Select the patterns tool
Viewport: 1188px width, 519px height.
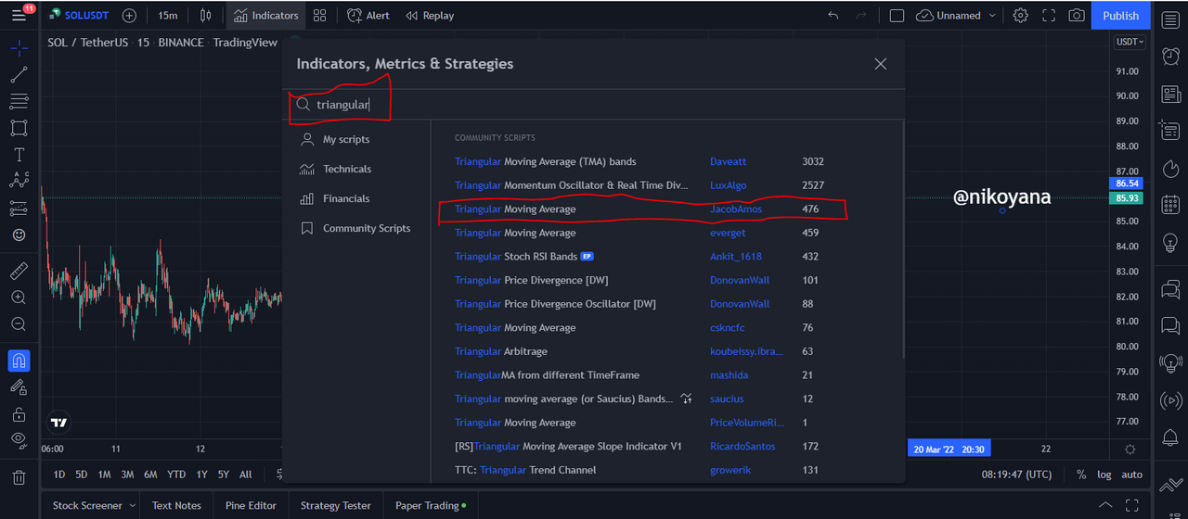[19, 181]
